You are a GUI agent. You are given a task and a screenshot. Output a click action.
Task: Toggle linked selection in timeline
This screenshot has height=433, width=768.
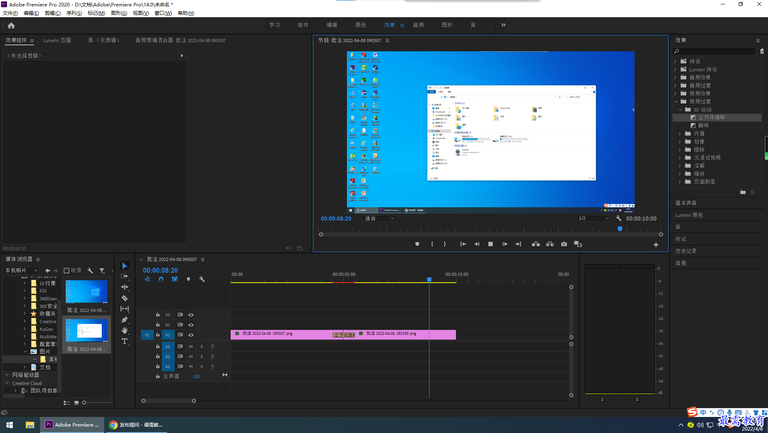point(175,279)
